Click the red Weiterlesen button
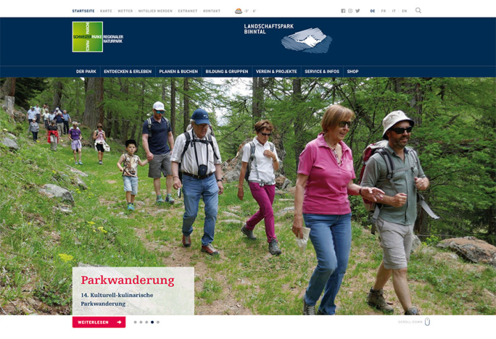Screen dimensions: 496x339 99,322
